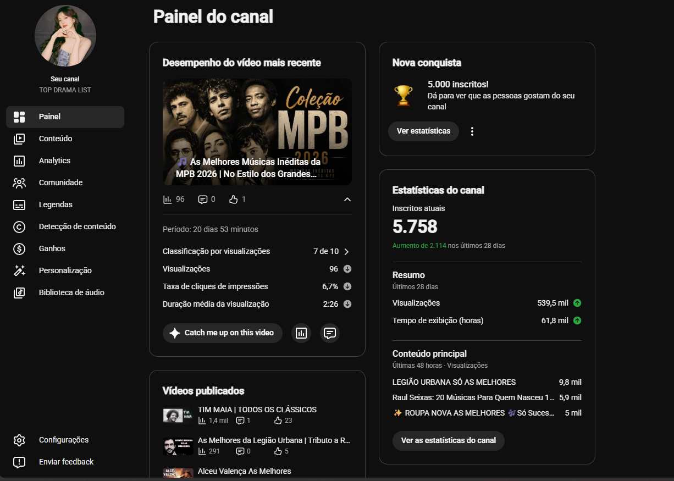
Task: Click the Analytics chart icon in sidebar
Action: pos(19,161)
